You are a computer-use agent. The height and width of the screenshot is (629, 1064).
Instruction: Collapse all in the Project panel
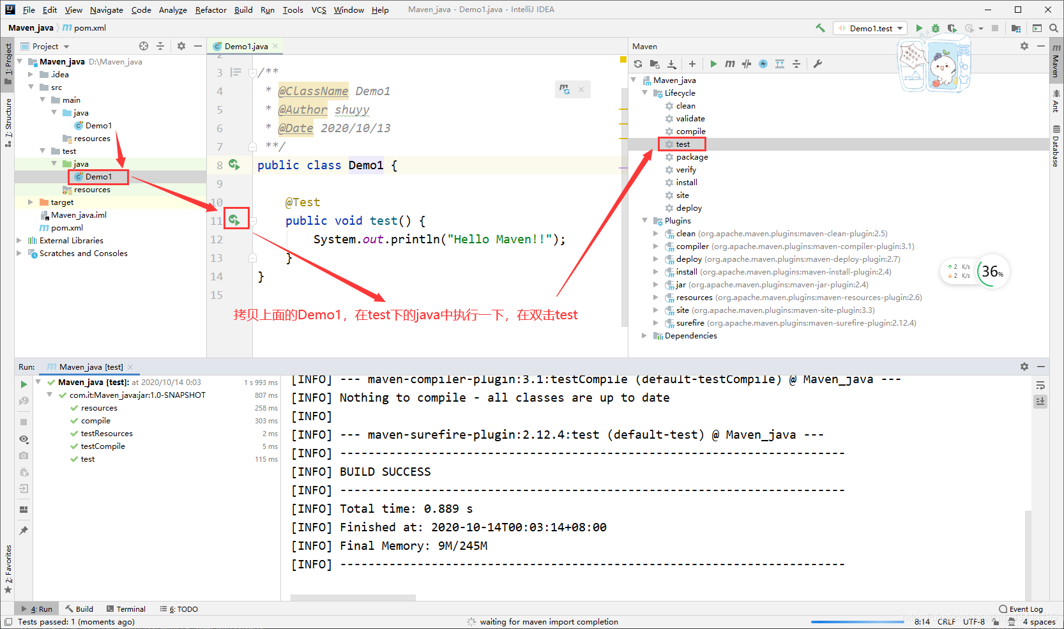click(x=160, y=46)
